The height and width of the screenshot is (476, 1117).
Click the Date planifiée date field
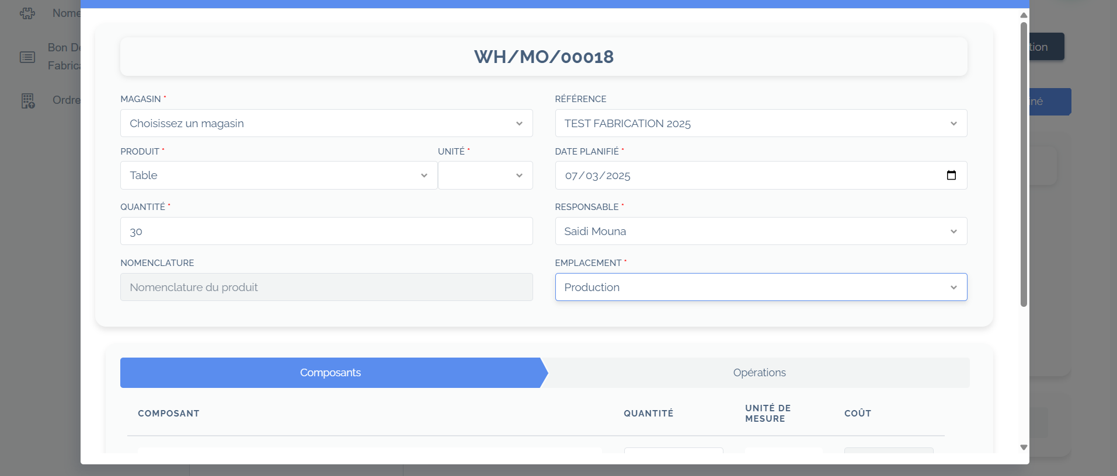[x=761, y=175]
